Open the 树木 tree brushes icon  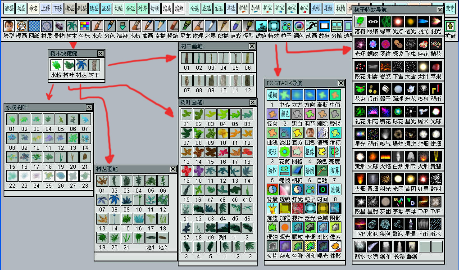[x=72, y=27]
